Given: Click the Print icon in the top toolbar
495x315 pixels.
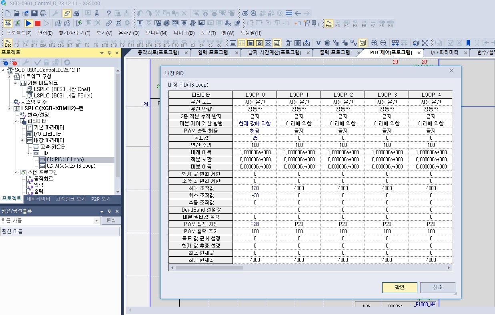Looking at the screenshot, I should (x=43, y=14).
